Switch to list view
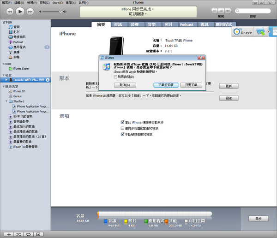 click(214, 11)
